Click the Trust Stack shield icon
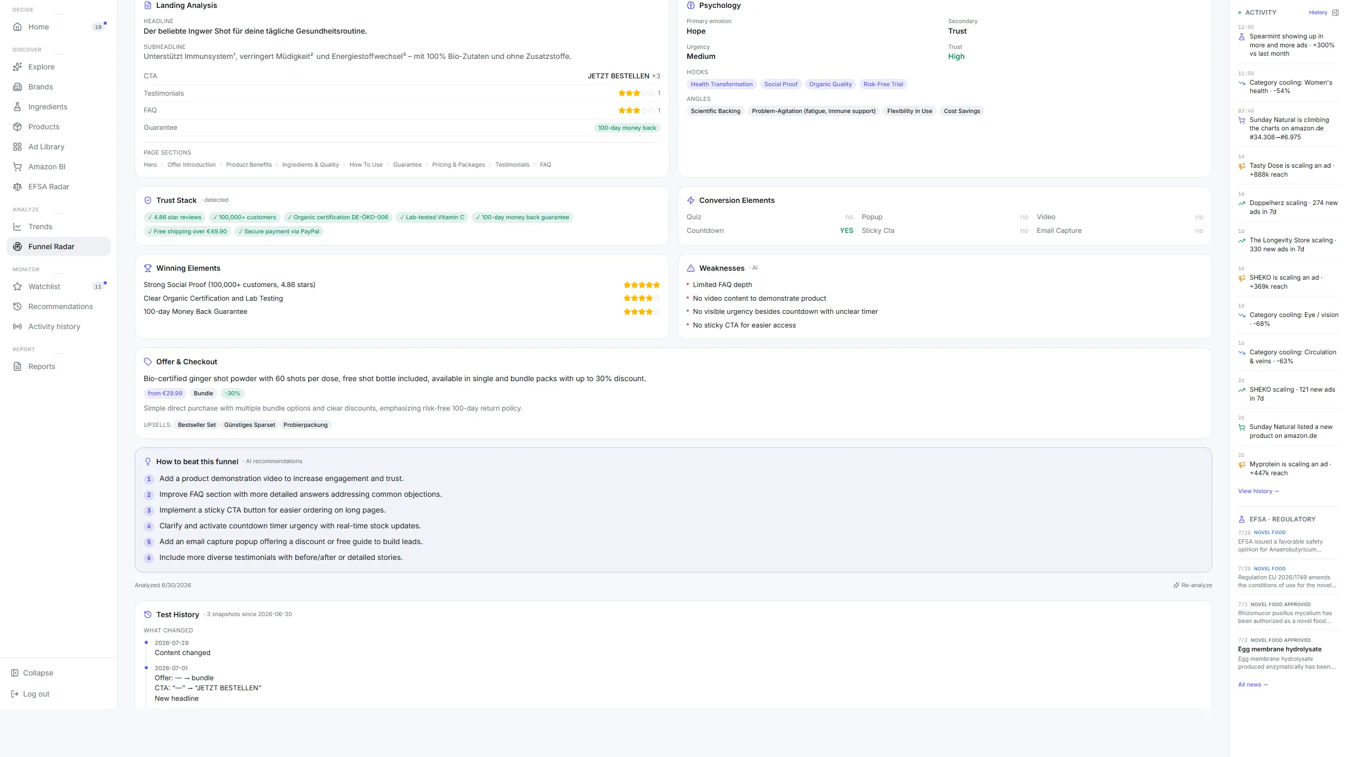Screen dimensions: 1347x757 tap(148, 200)
